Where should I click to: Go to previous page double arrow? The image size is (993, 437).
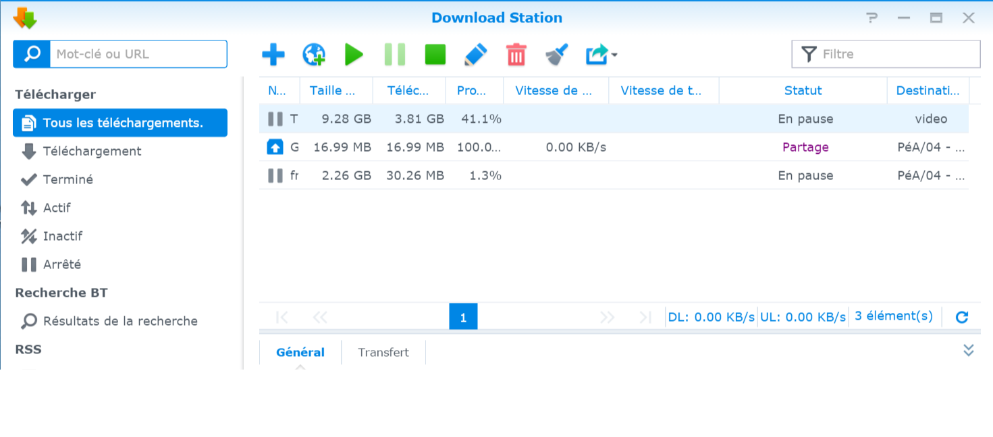[x=320, y=317]
